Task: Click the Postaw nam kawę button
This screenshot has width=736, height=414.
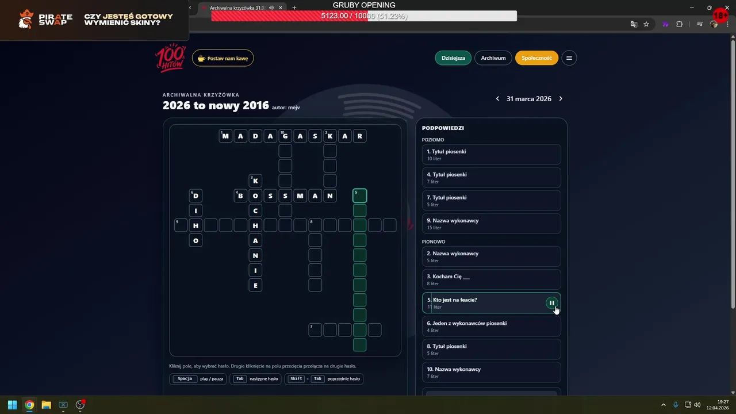Action: 223,58
